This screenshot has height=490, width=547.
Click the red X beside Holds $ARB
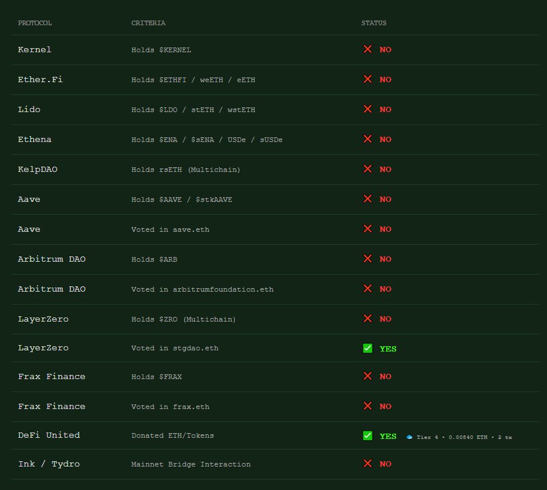tap(367, 259)
